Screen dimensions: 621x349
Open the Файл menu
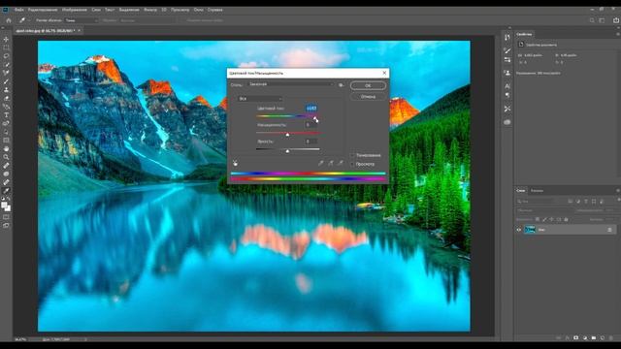point(19,10)
